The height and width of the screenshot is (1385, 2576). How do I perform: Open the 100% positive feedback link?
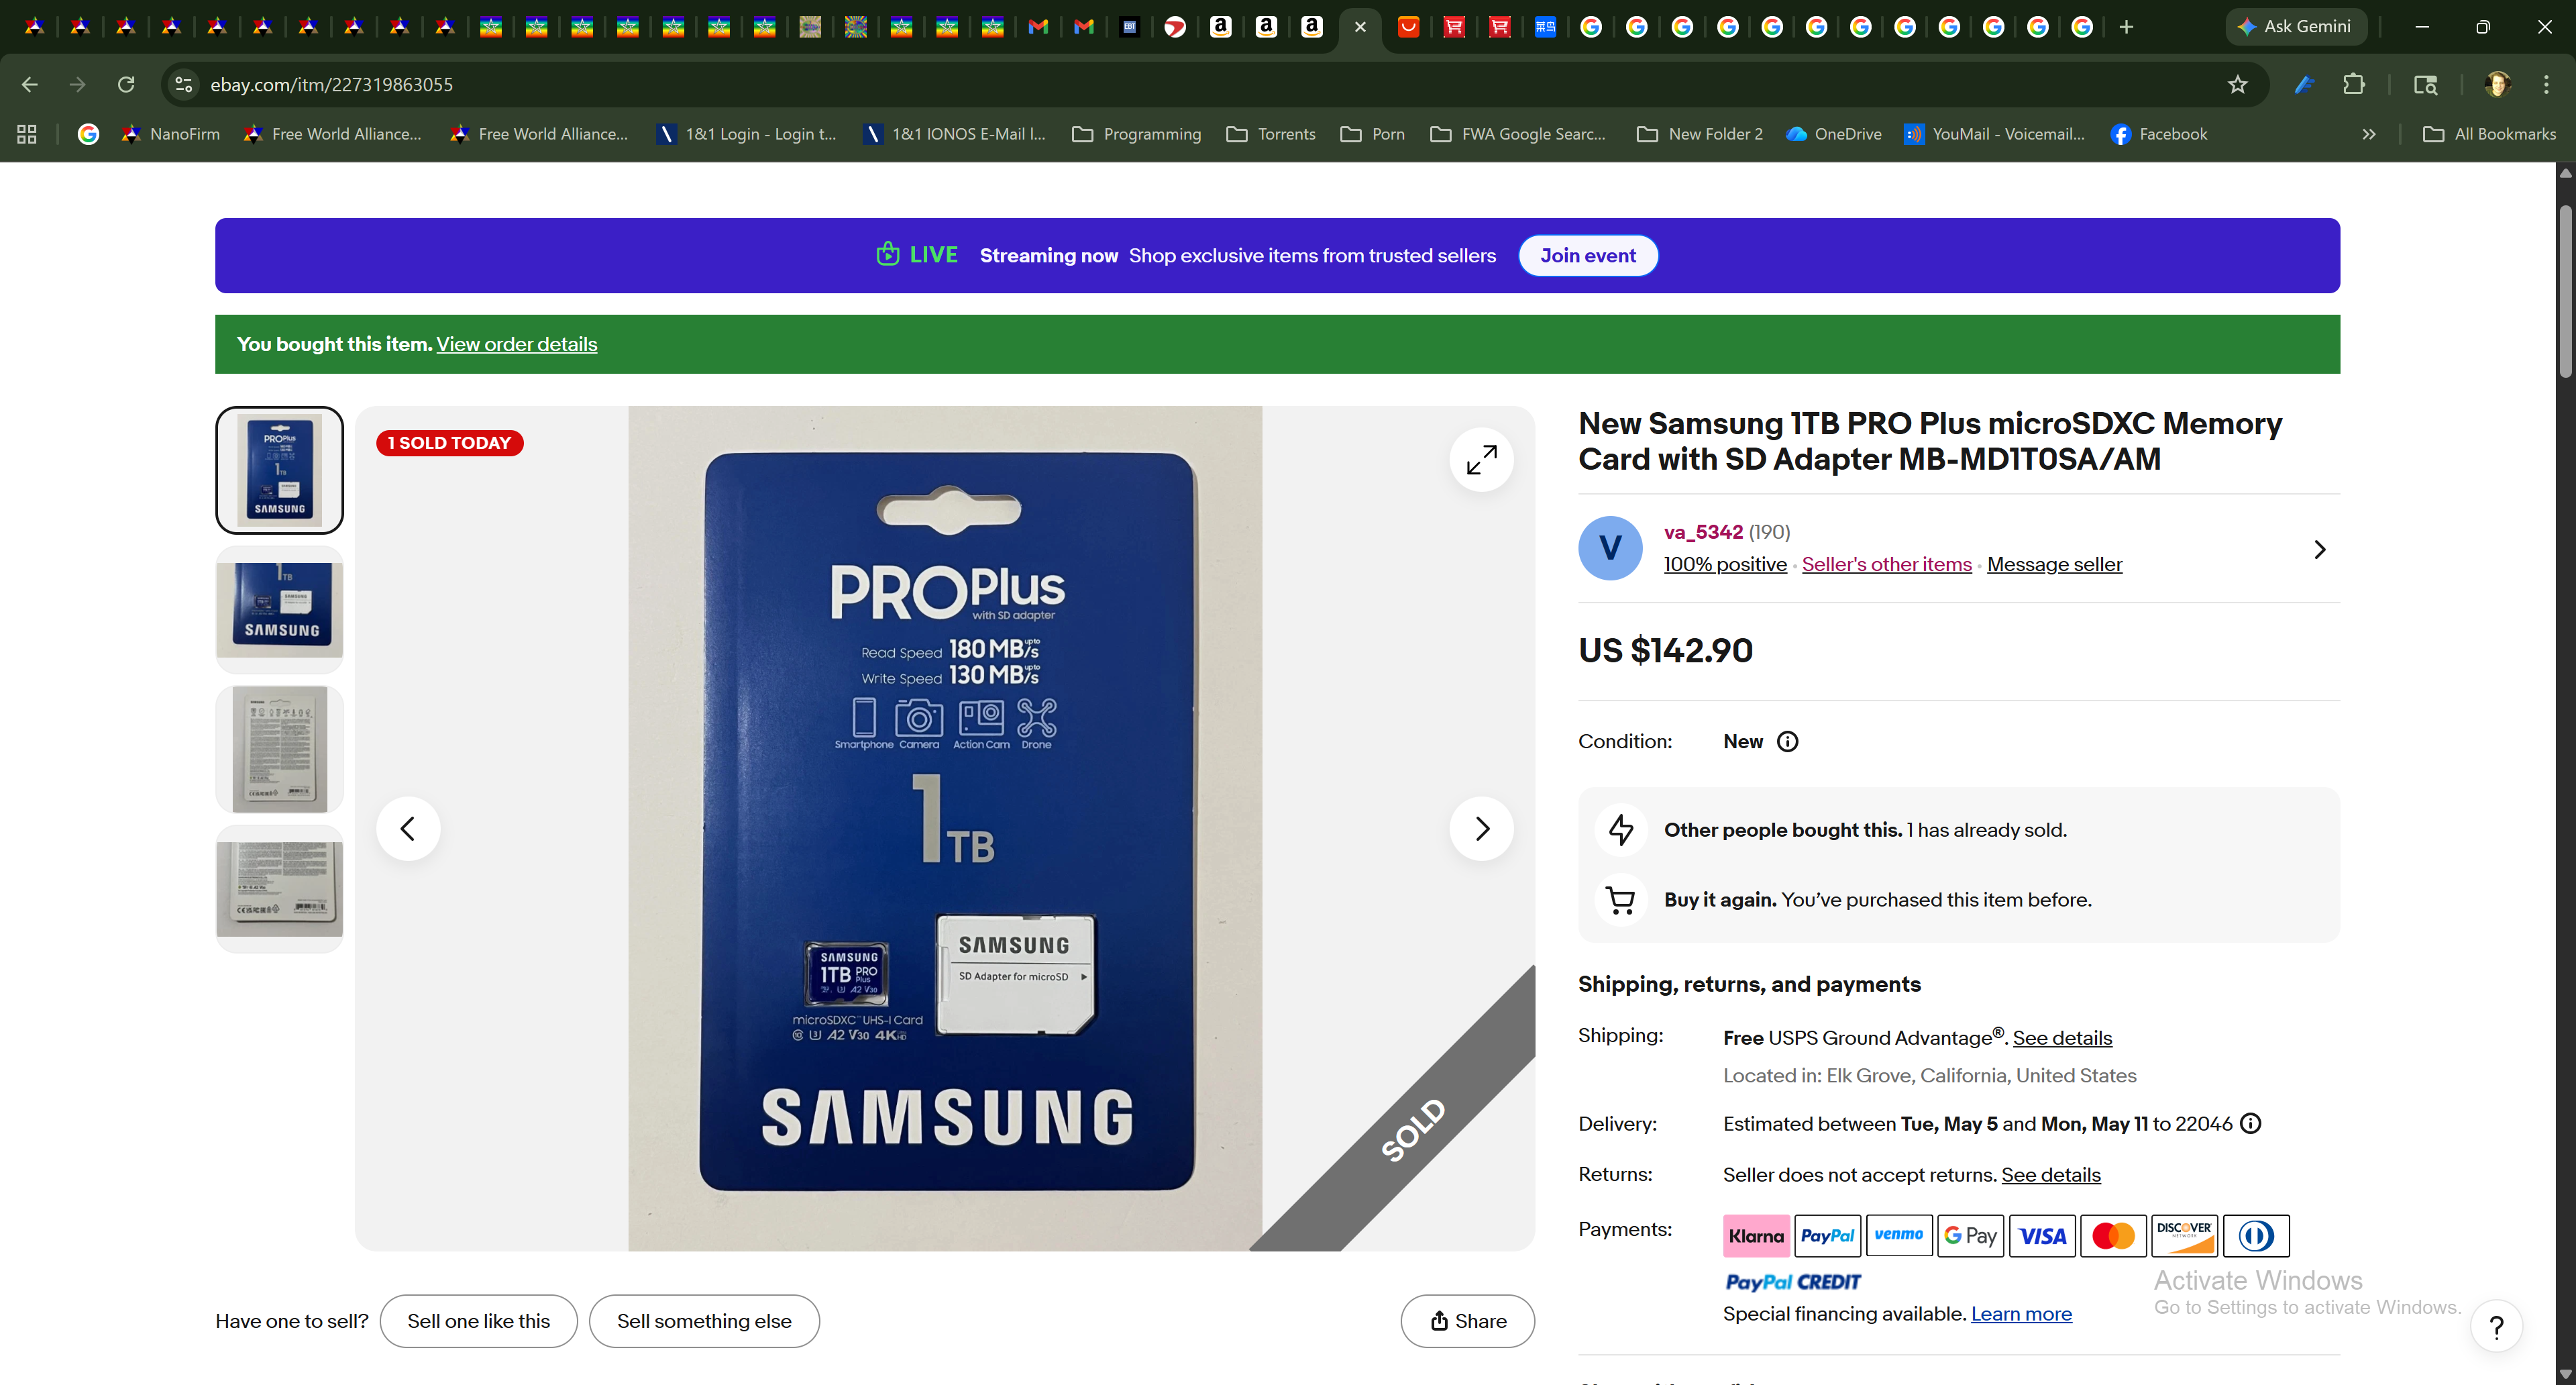pyautogui.click(x=1725, y=564)
